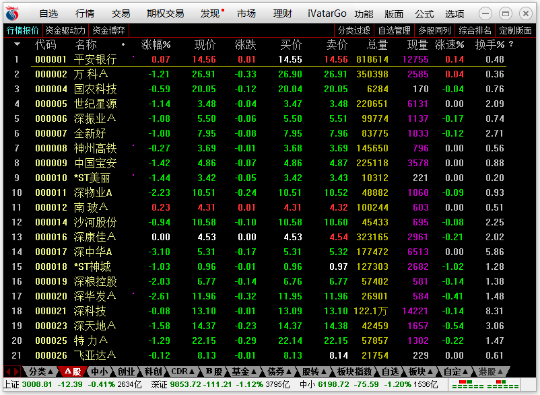This screenshot has height=395, width=540.
Task: Select the 神州高铁 stock name
Action: pyautogui.click(x=95, y=148)
